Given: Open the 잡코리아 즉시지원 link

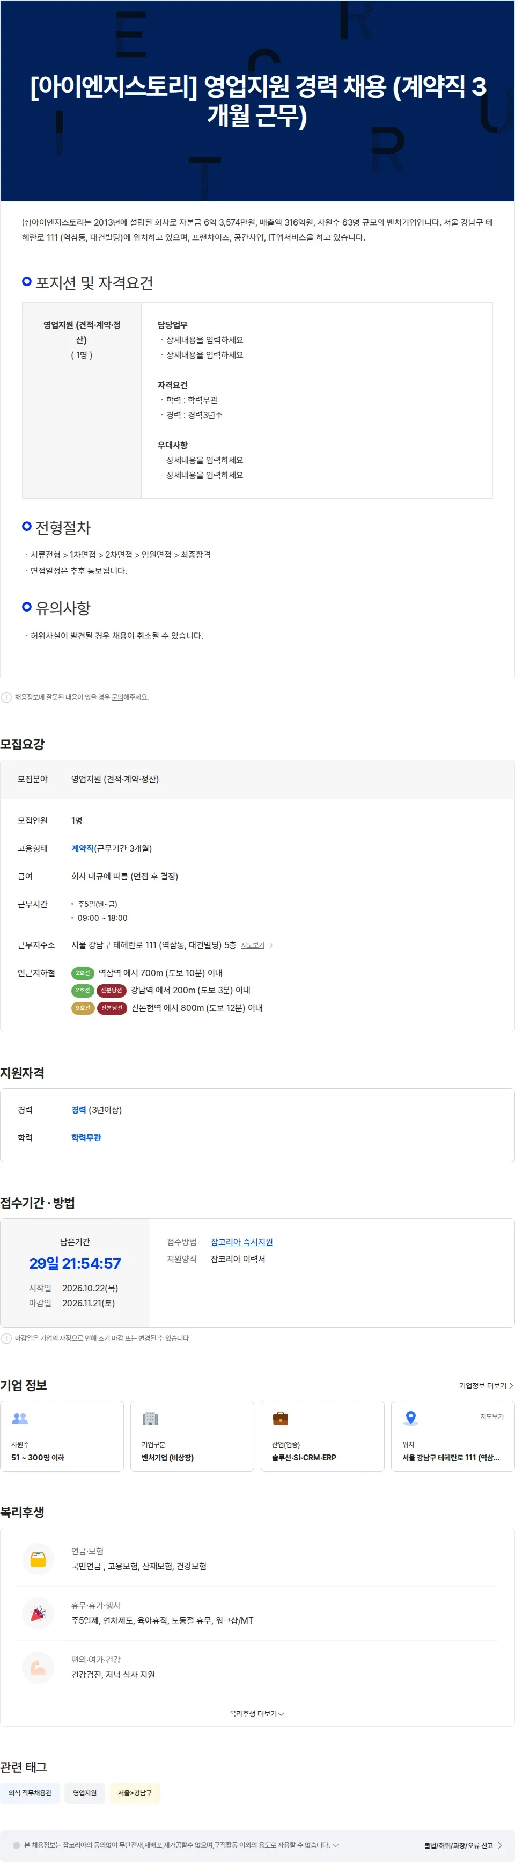Looking at the screenshot, I should pos(241,1242).
